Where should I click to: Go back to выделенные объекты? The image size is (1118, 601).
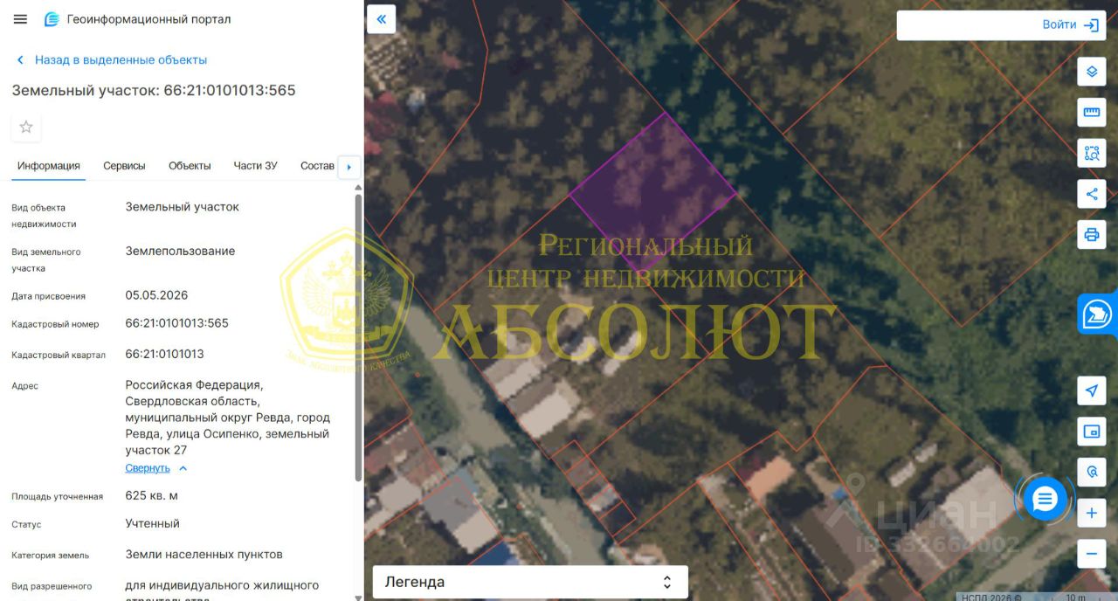[112, 60]
